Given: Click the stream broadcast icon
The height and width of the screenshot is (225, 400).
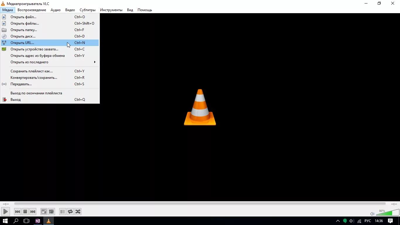Looking at the screenshot, I should 4,84.
